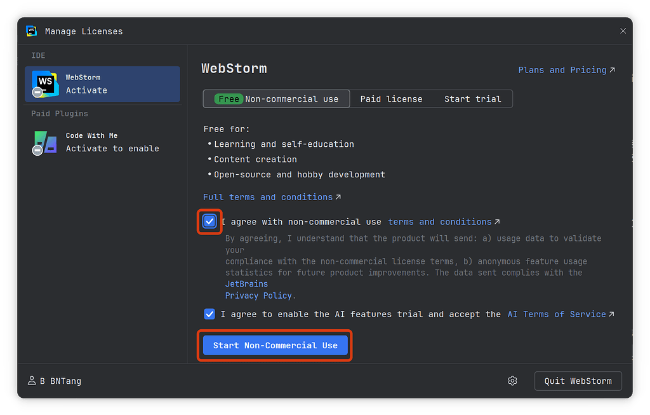Click the 'Content creation' bullet text
The image size is (650, 415).
[x=255, y=160]
